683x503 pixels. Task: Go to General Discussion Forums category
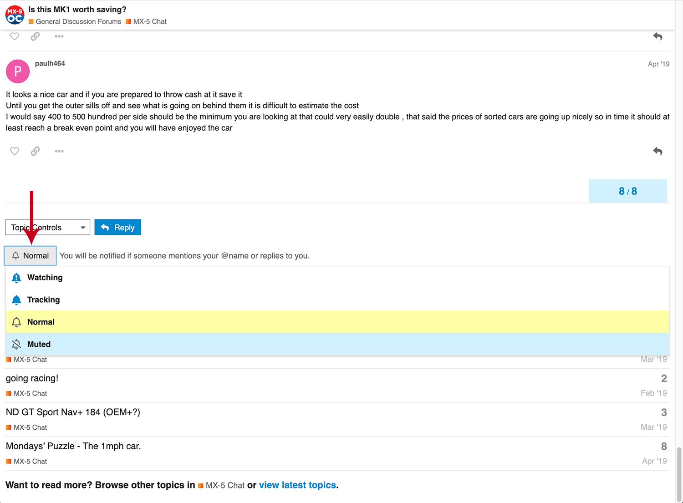[x=78, y=21]
